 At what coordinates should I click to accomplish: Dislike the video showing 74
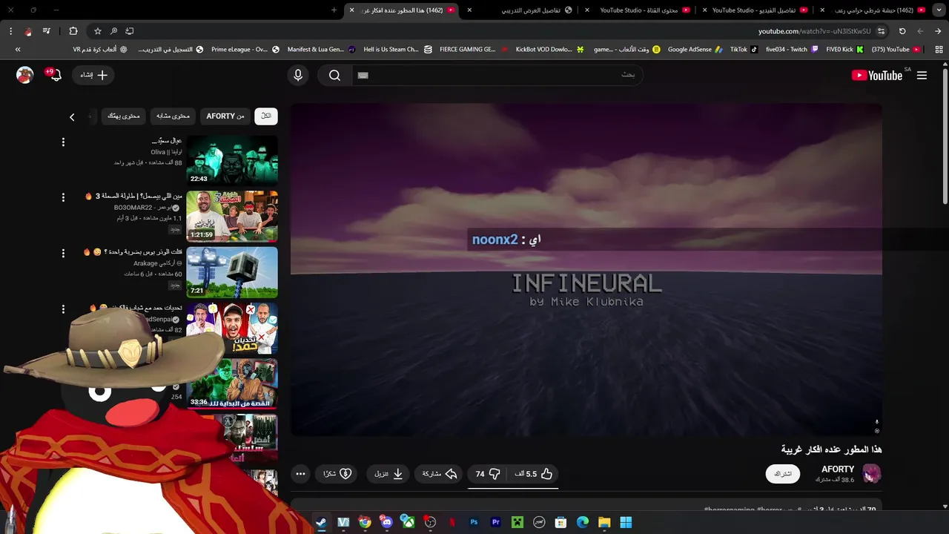pos(487,474)
